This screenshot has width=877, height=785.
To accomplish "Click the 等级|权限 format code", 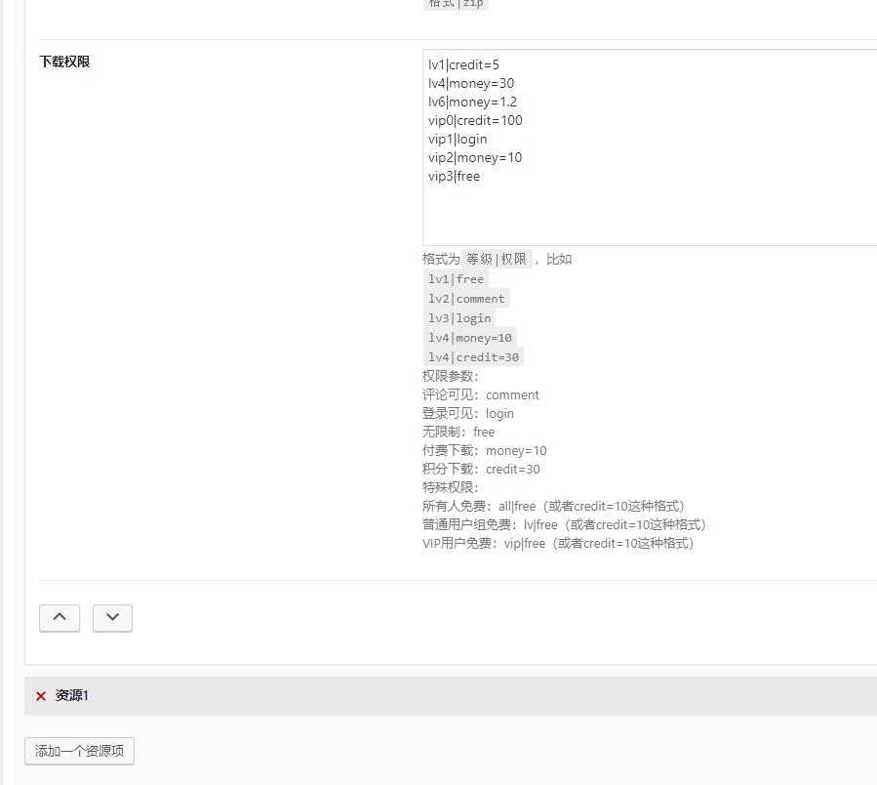I will tap(497, 260).
